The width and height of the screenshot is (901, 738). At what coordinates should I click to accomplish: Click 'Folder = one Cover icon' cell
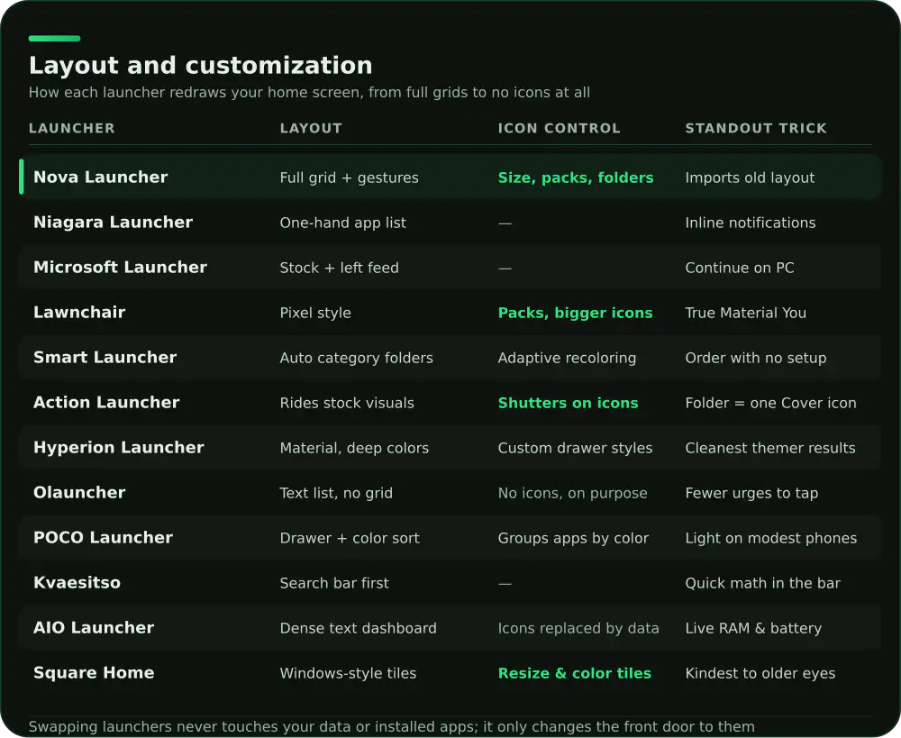[x=770, y=403]
